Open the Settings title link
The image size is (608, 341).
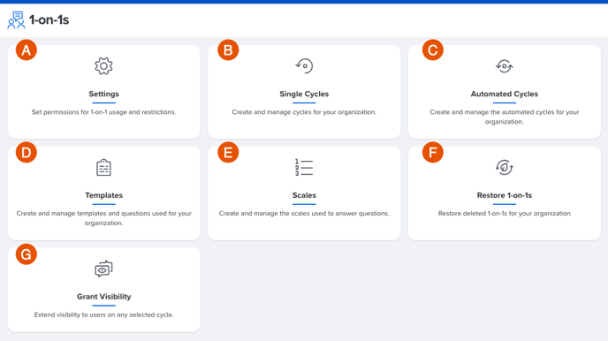pyautogui.click(x=104, y=95)
